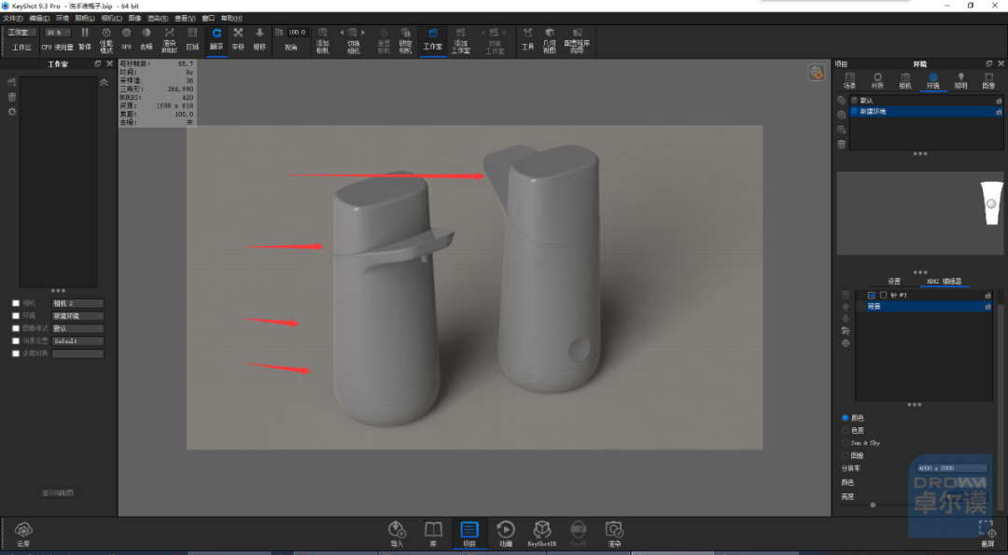This screenshot has height=555, width=1008.
Task: Select the 图像 image radio button
Action: 846,455
